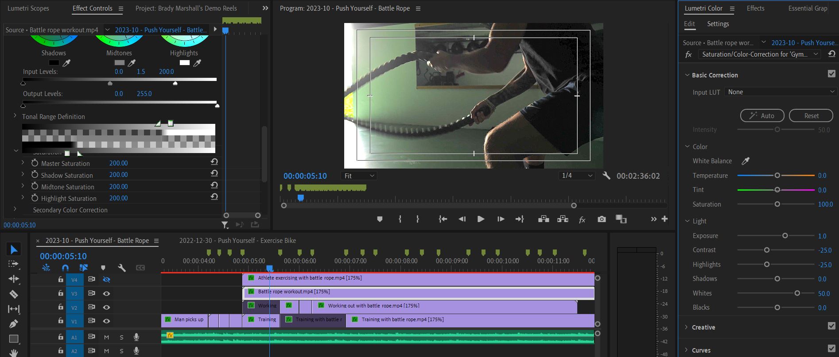Viewport: 839px width, 357px height.
Task: Select the Ripple Edit tool
Action: pos(14,279)
